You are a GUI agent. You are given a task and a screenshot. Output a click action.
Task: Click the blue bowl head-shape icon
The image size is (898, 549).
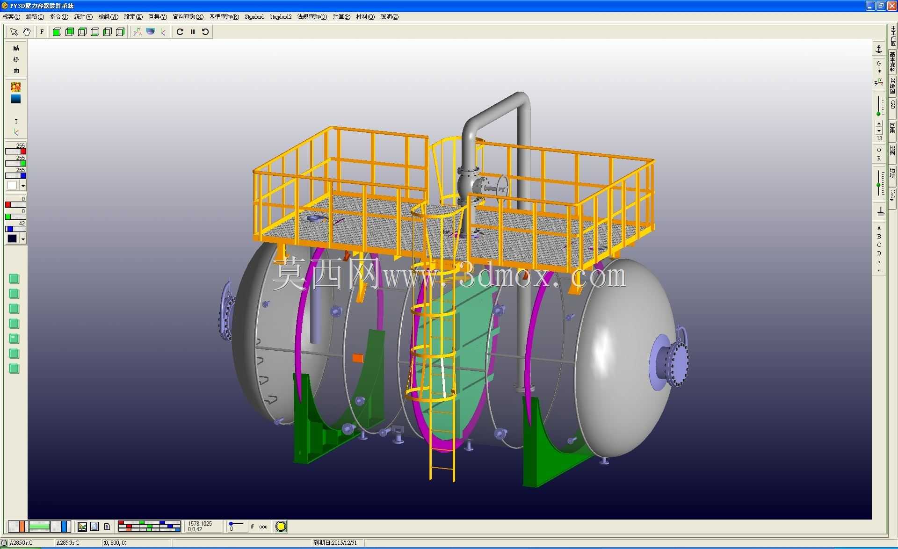click(x=150, y=32)
